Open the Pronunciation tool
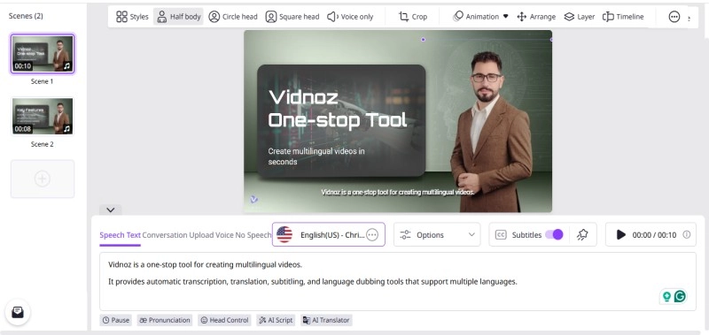Image resolution: width=709 pixels, height=335 pixels. 165,320
